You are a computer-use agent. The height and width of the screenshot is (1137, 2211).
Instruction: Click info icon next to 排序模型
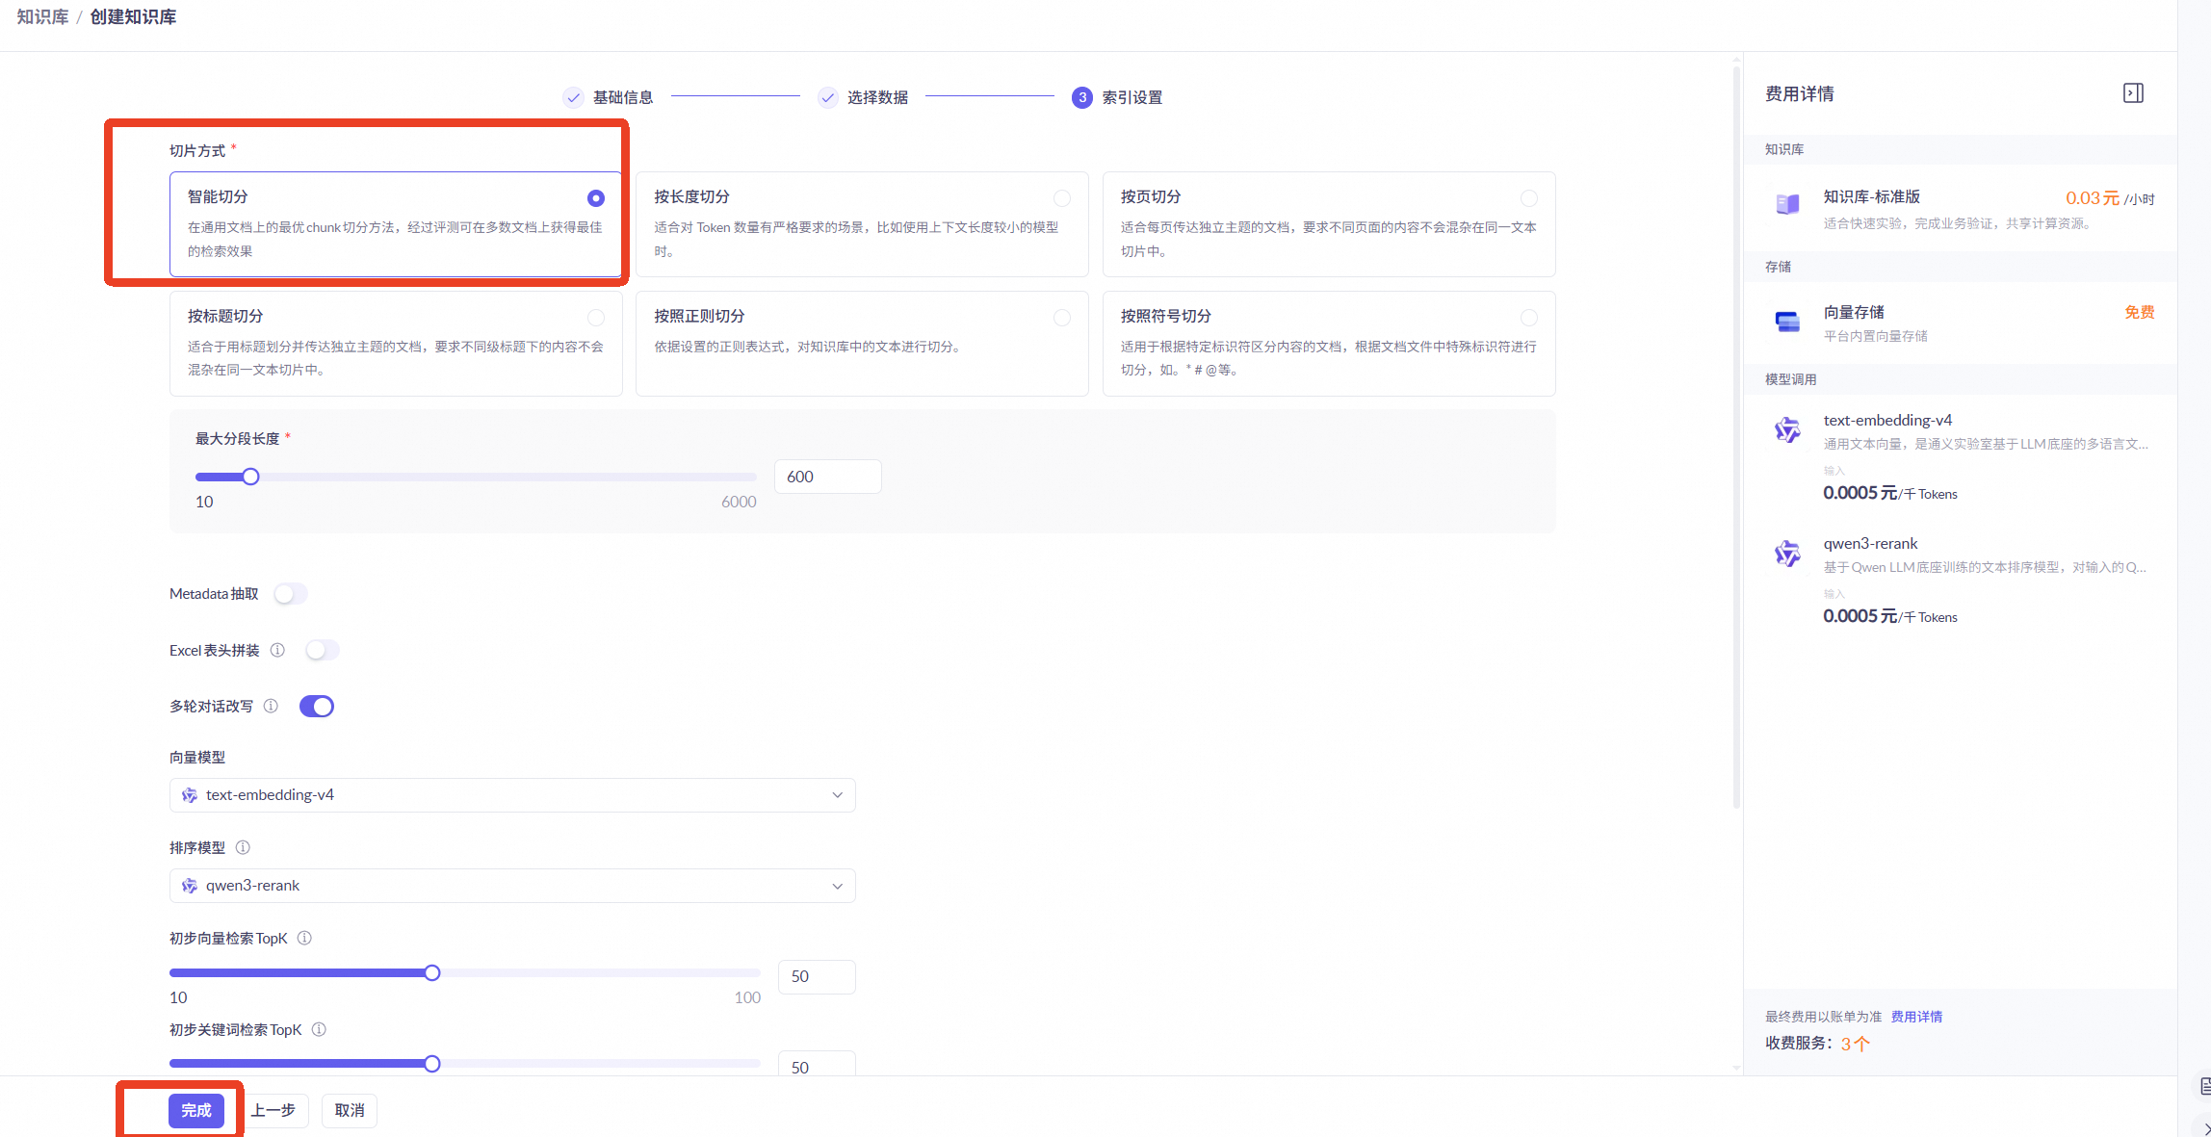pyautogui.click(x=243, y=847)
